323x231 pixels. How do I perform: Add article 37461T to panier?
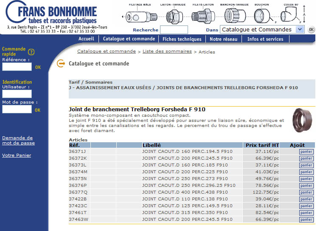pyautogui.click(x=306, y=213)
